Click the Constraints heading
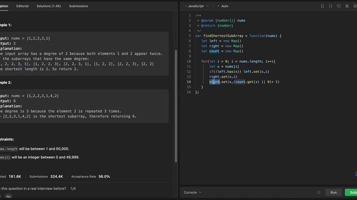Screen dimensions: 357x200 7,139
